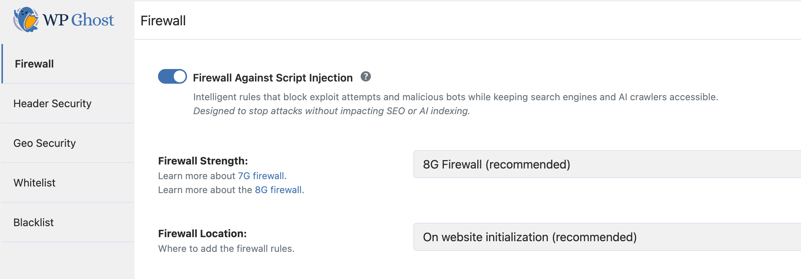Click the Firewall Strength label
801x279 pixels.
[x=203, y=161]
